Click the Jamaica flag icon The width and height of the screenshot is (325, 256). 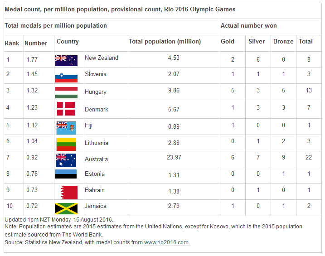pyautogui.click(x=66, y=208)
